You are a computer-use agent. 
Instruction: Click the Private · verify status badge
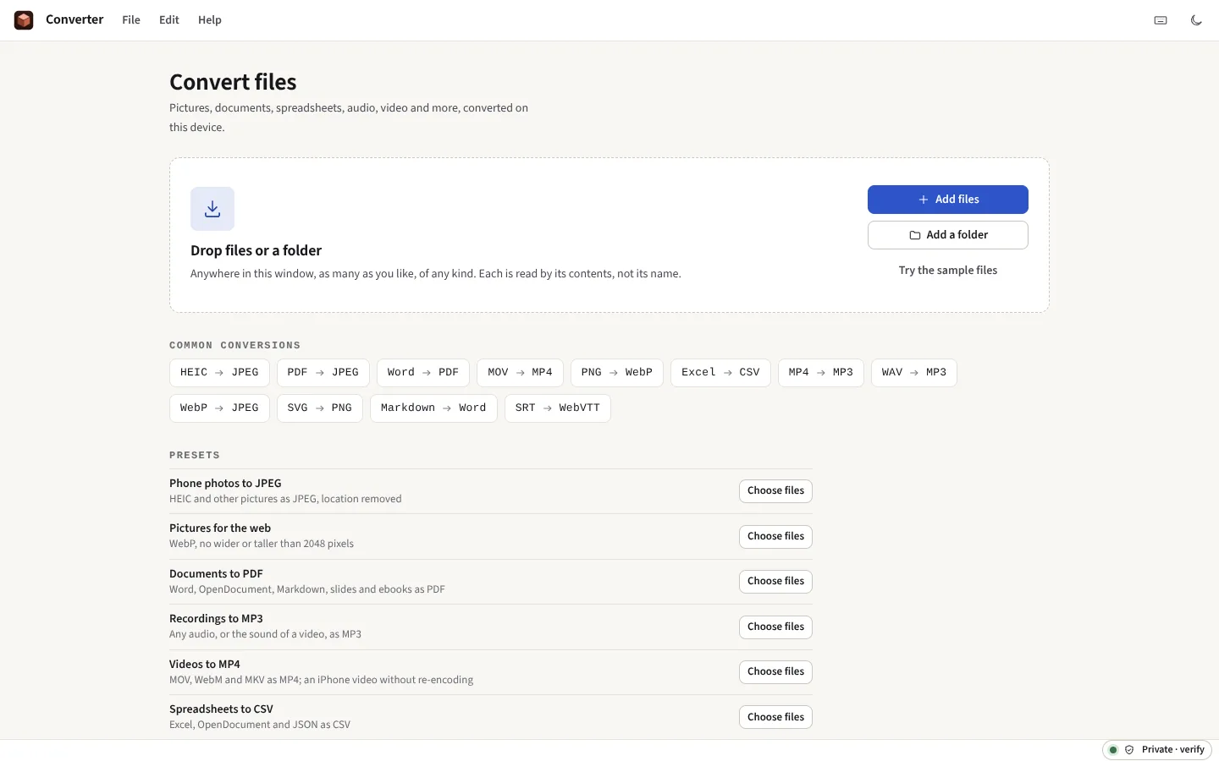[x=1157, y=750]
